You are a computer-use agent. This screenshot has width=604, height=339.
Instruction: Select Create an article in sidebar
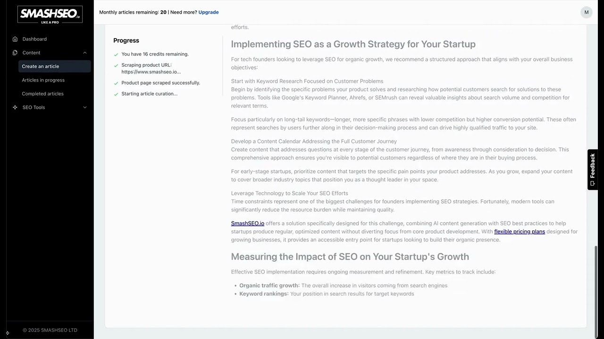(41, 66)
